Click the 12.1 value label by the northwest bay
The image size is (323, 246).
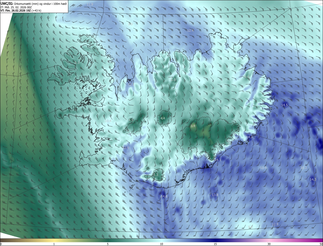pos(131,84)
